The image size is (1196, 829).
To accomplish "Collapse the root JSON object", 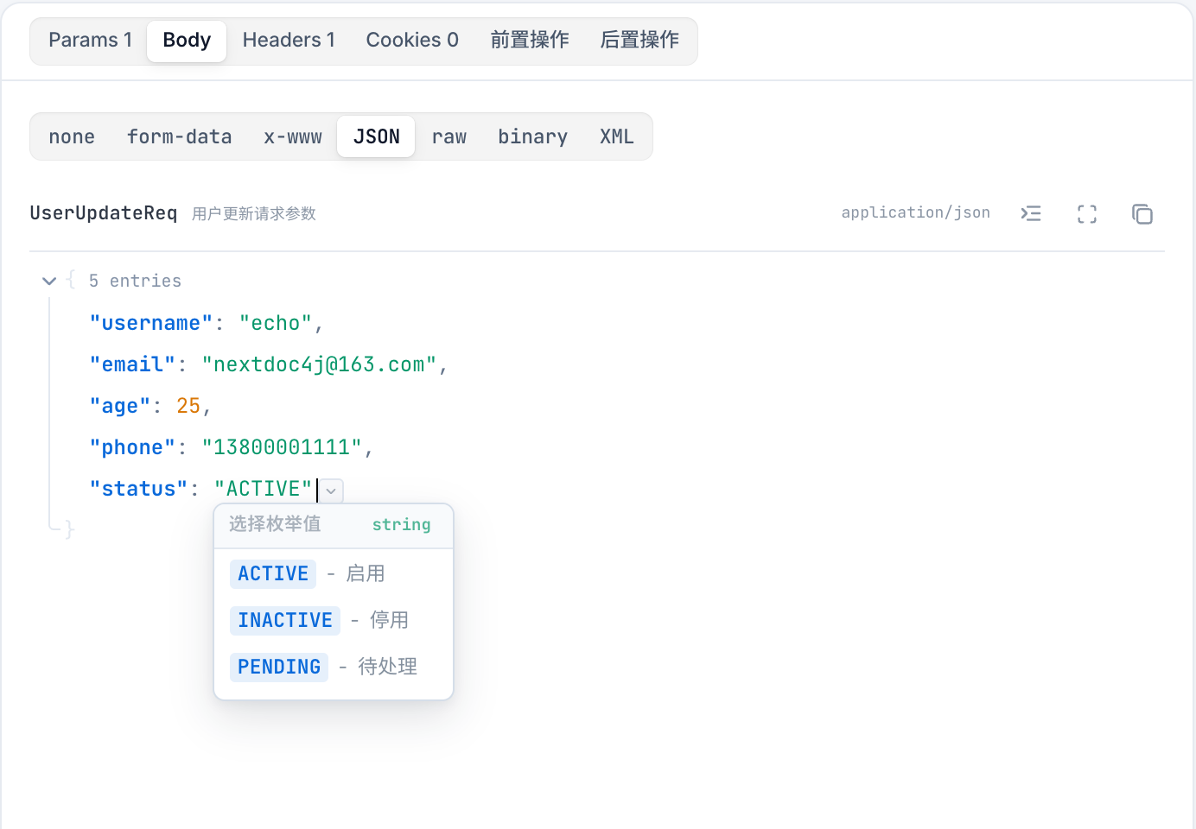I will 49,281.
